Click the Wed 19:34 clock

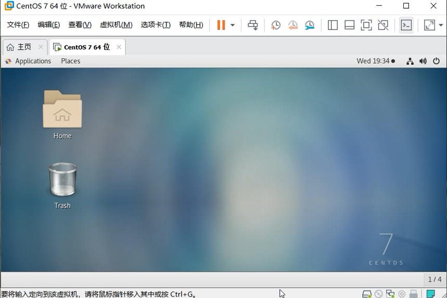pyautogui.click(x=376, y=61)
